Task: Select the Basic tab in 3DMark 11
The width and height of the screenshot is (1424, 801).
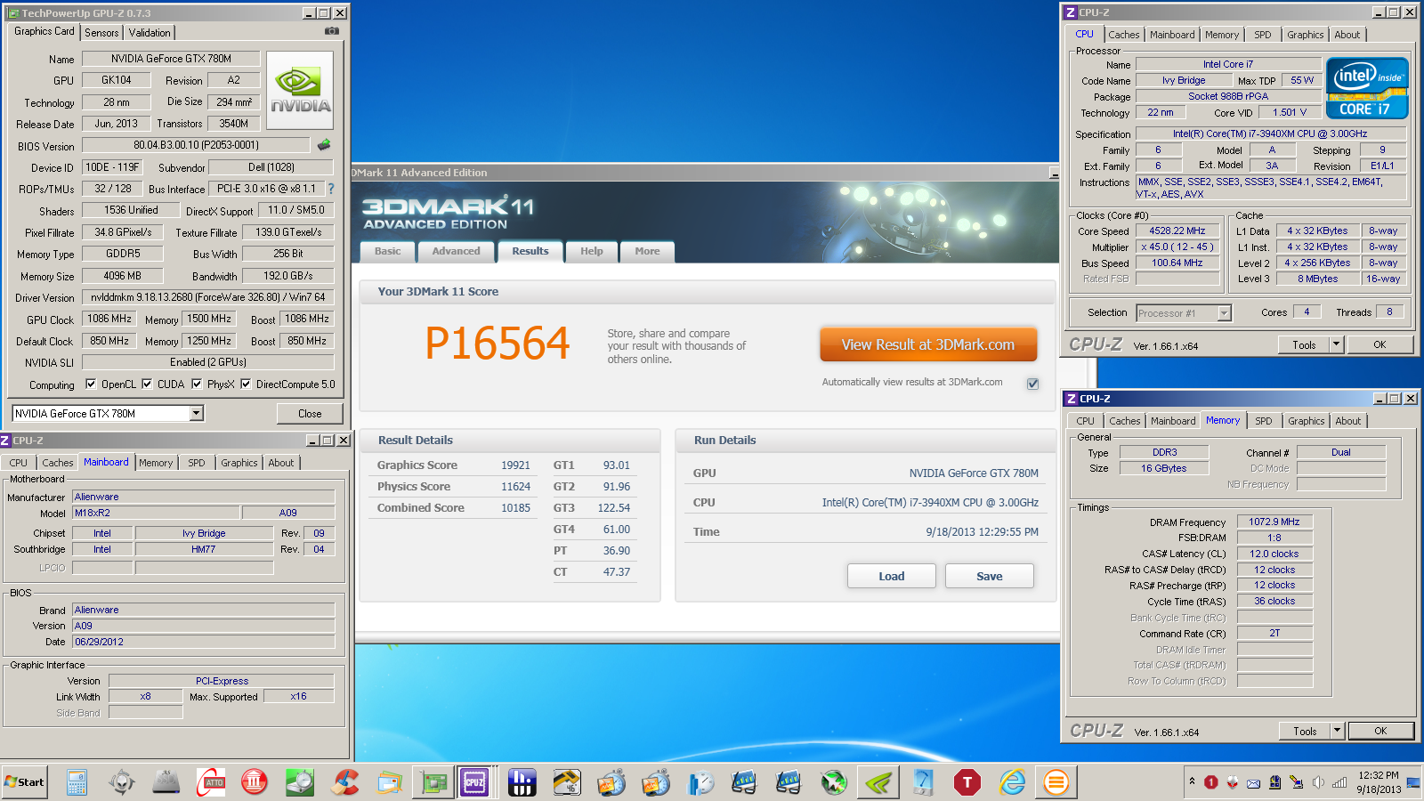Action: 387,252
